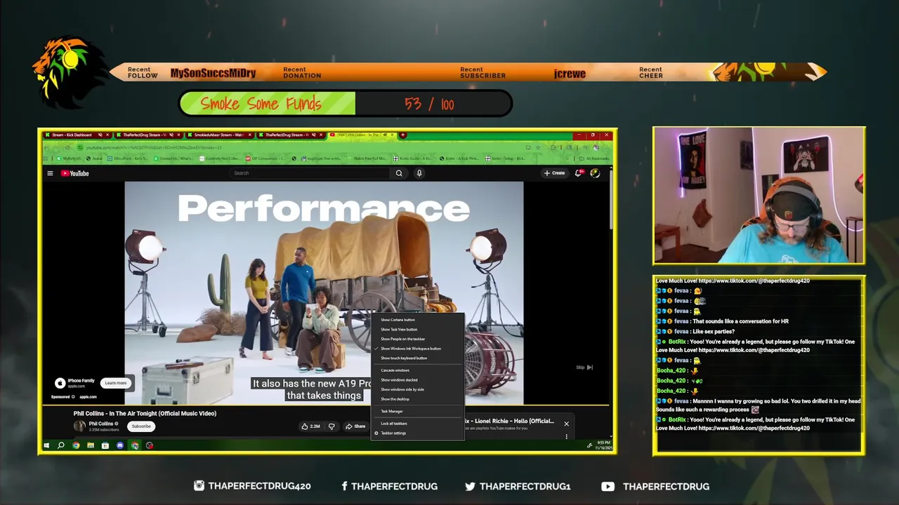Open Microsoft Store taskbar icon
The height and width of the screenshot is (505, 899).
click(105, 445)
